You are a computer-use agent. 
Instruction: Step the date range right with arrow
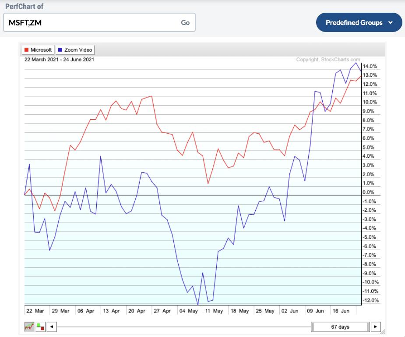376,326
